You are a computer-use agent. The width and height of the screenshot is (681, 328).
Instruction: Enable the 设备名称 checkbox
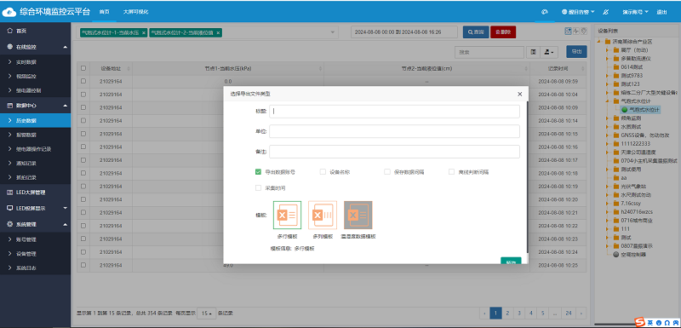323,171
